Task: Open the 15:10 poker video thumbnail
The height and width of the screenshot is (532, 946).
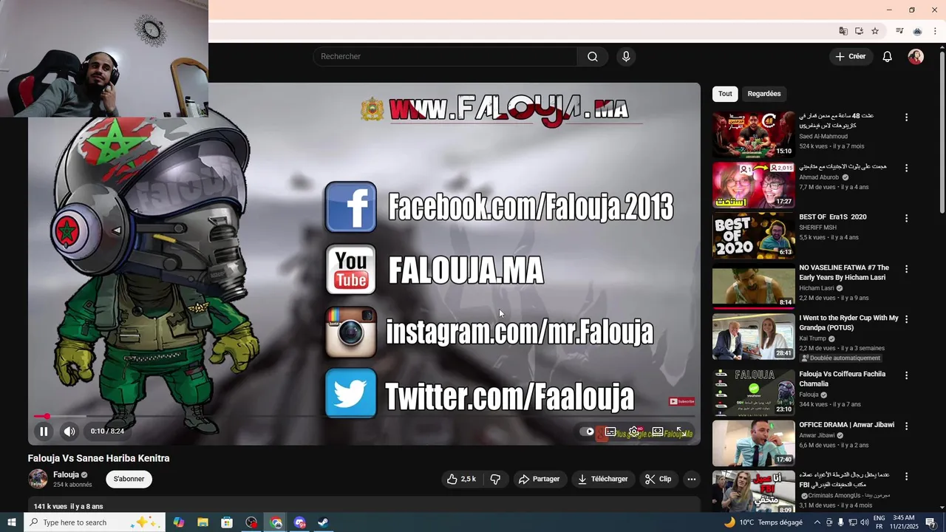Action: point(753,134)
